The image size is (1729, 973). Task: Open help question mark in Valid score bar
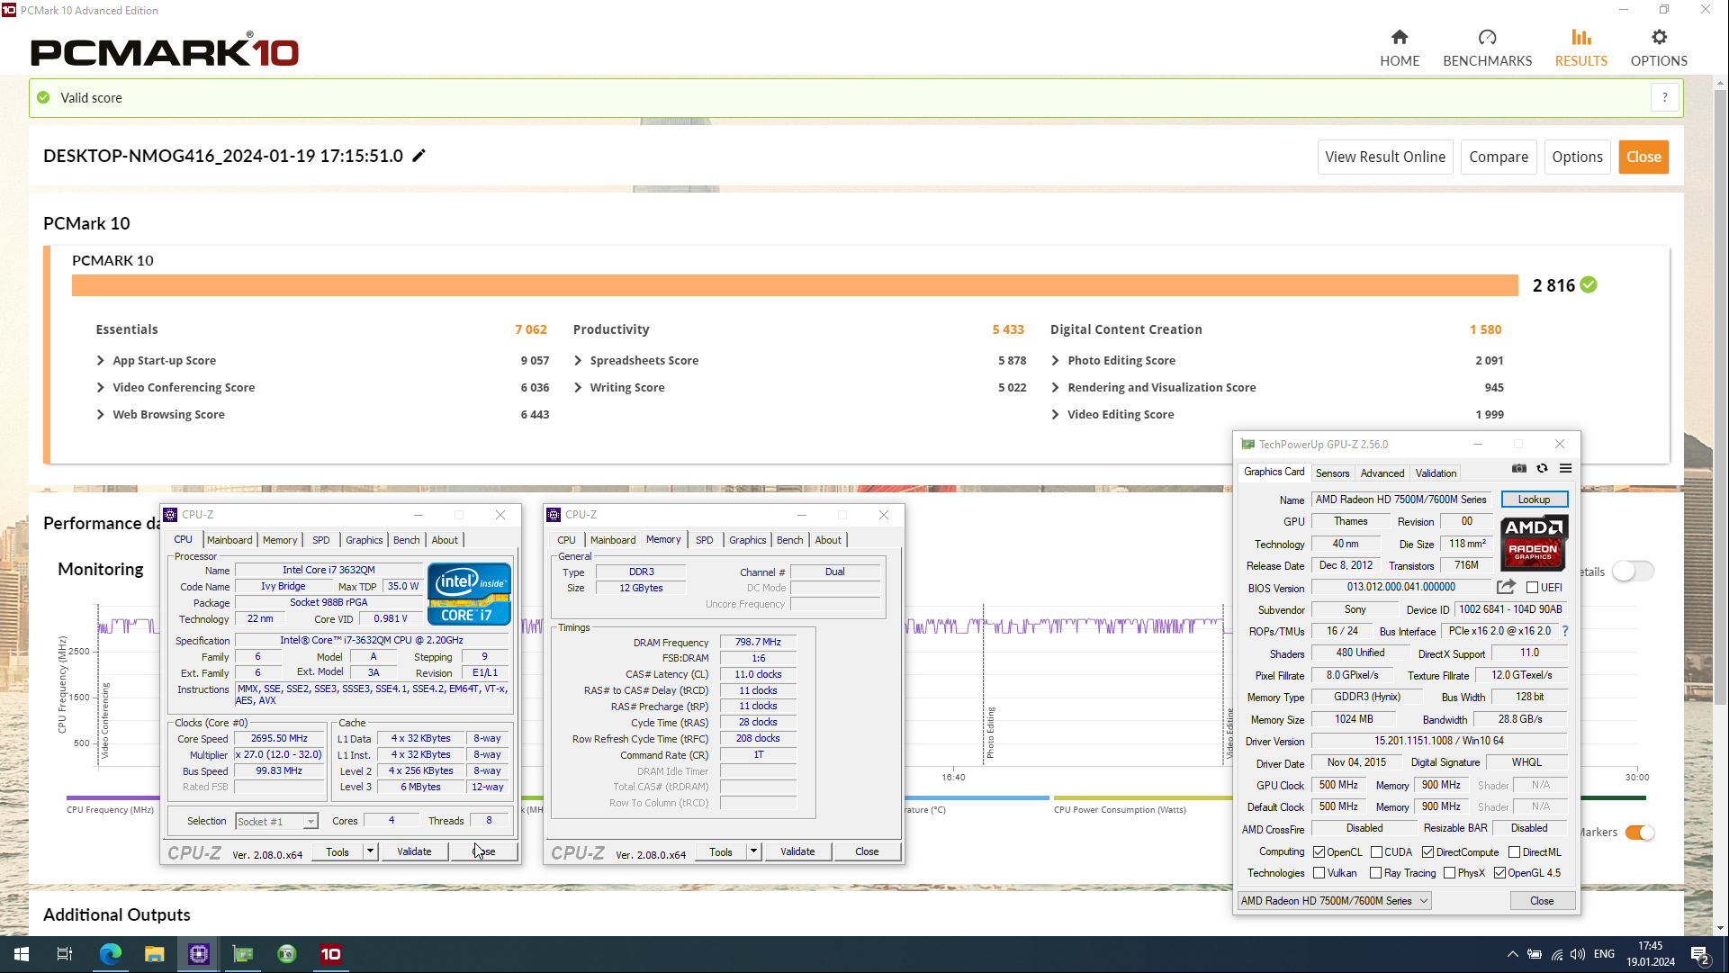click(1665, 98)
